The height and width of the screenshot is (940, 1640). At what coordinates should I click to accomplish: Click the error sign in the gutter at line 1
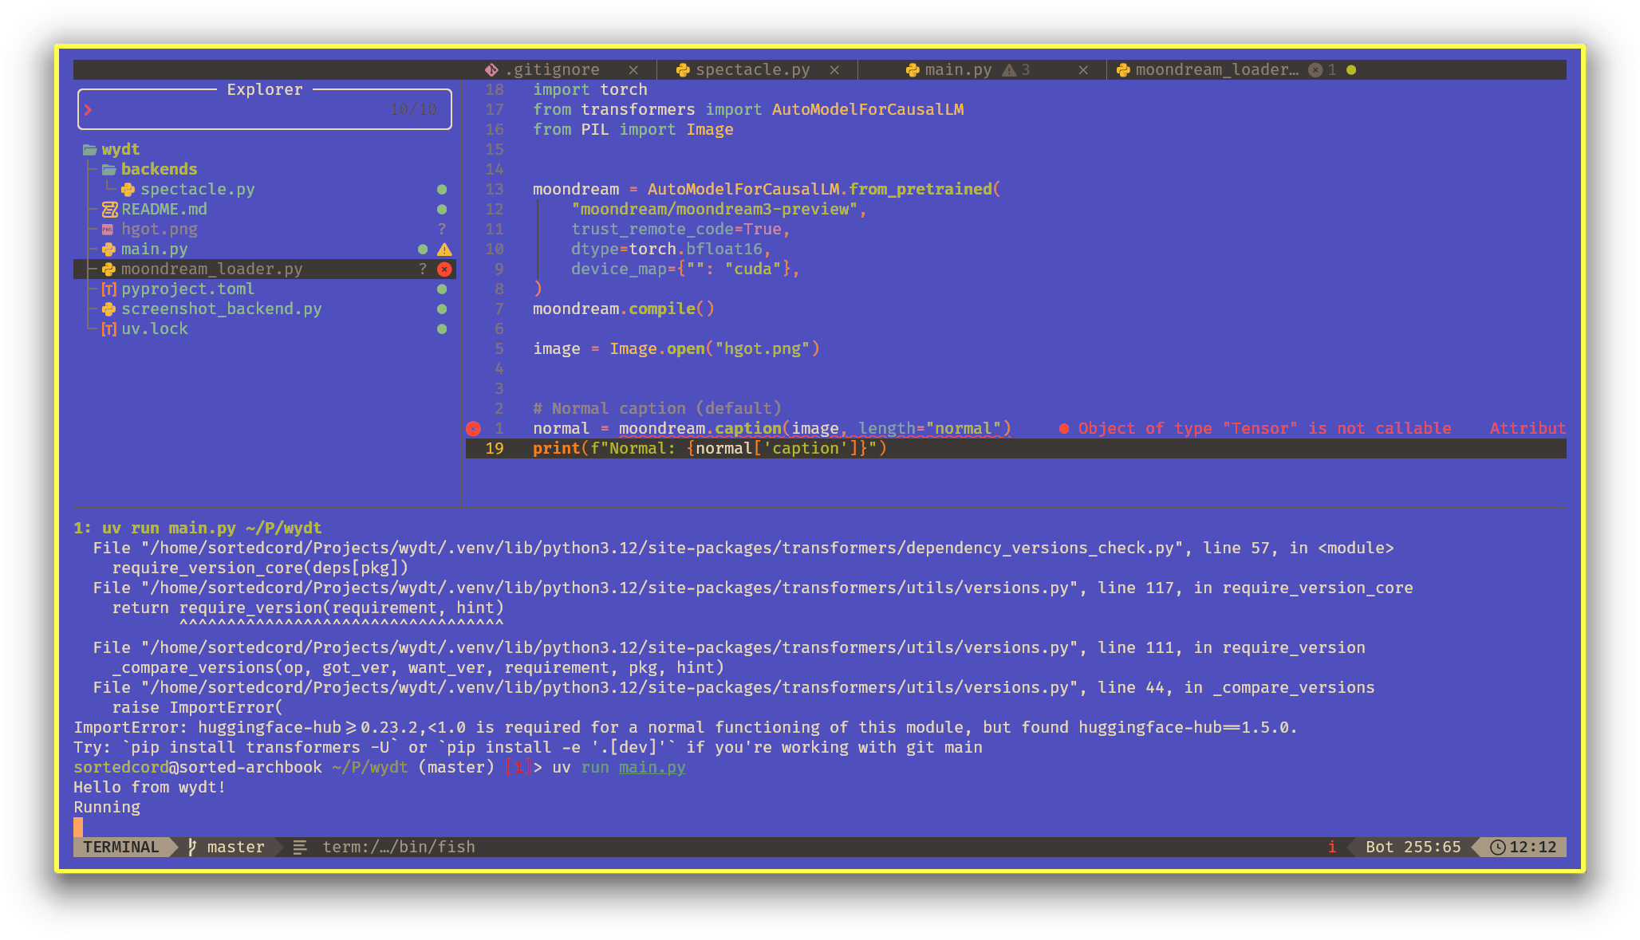(473, 429)
